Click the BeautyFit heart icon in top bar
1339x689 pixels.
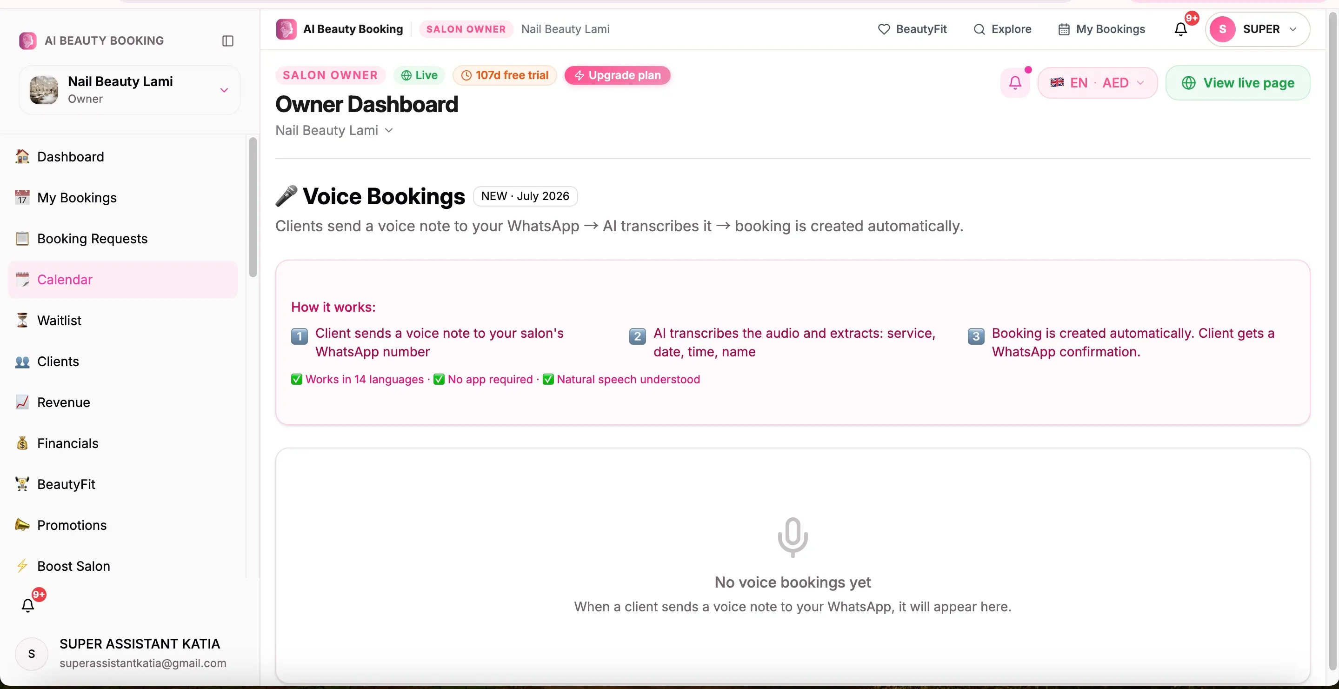coord(884,29)
